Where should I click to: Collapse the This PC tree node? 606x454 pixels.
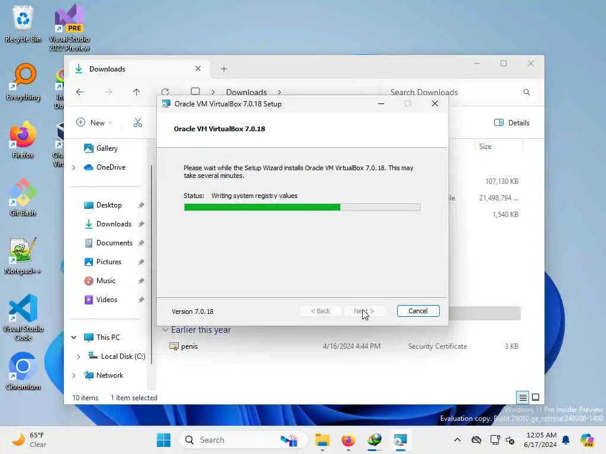pos(74,338)
